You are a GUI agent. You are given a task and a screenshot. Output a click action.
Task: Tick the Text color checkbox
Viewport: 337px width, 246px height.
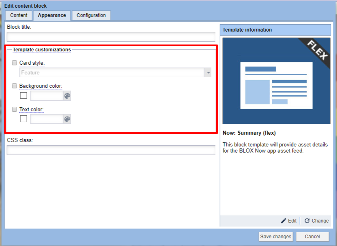[15, 110]
